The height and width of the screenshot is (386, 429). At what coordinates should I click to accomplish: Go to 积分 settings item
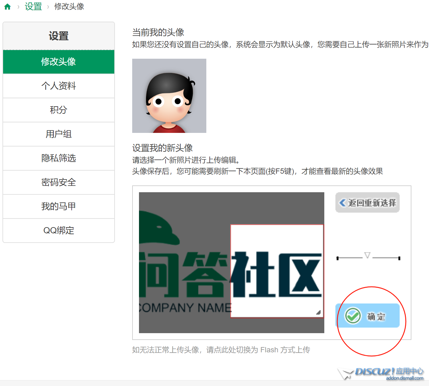pos(59,110)
